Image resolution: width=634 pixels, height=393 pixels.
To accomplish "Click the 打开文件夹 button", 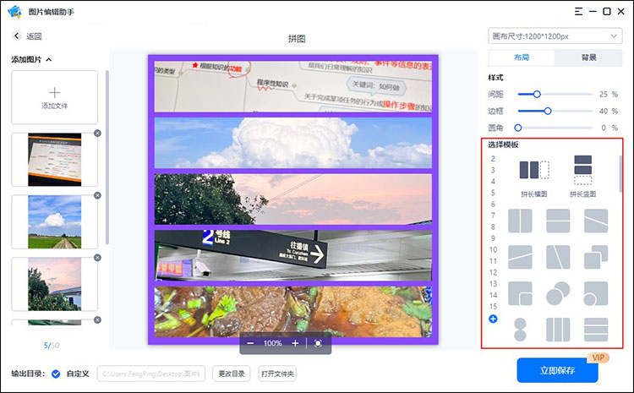I will point(277,374).
